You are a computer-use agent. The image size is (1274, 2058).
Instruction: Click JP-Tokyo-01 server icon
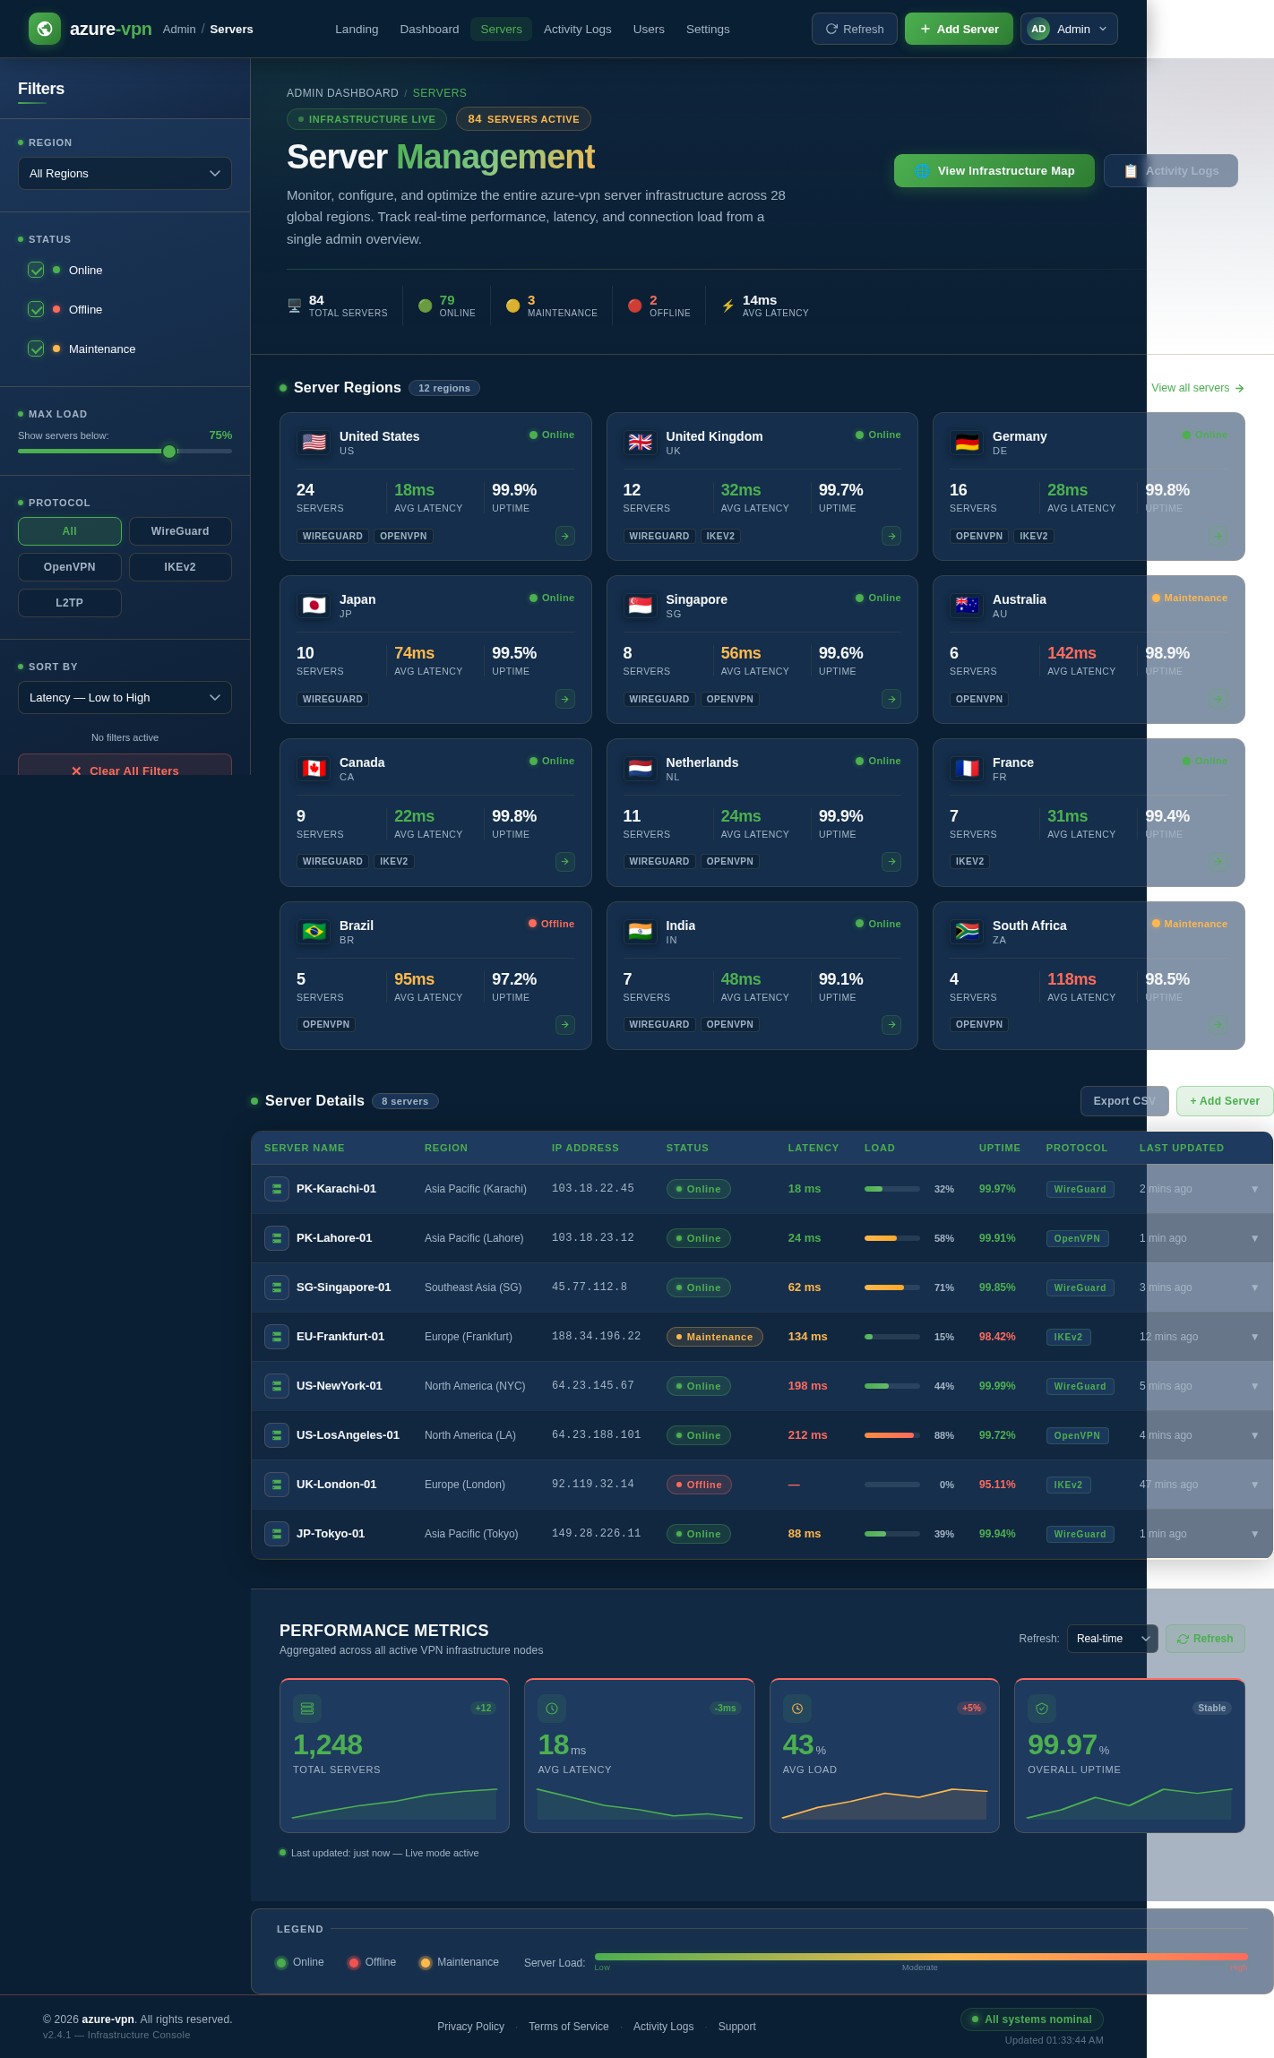click(x=277, y=1534)
